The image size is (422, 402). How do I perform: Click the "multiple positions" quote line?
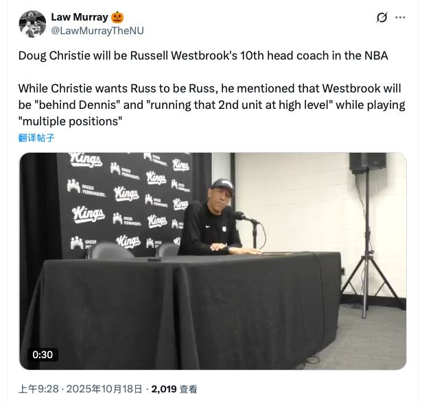point(70,121)
